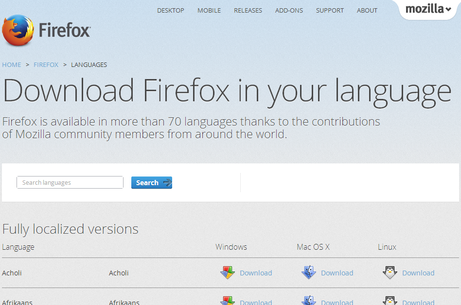Image resolution: width=461 pixels, height=305 pixels.
Task: Click the Languages breadcrumb text
Action: click(89, 64)
